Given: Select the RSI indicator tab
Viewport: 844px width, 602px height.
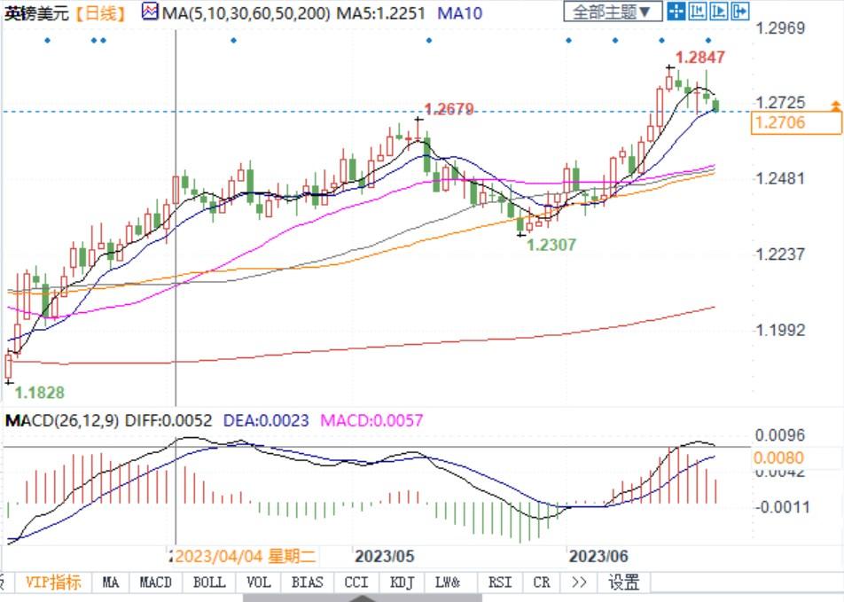Looking at the screenshot, I should click(x=499, y=582).
